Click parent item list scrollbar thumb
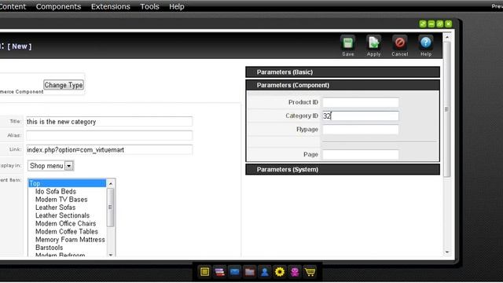503x283 pixels. [x=111, y=208]
